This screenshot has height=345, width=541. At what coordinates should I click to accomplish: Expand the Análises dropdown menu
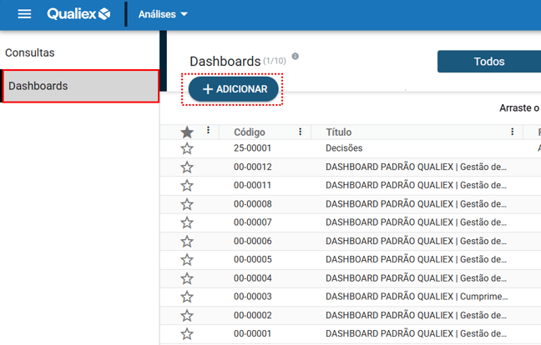163,14
